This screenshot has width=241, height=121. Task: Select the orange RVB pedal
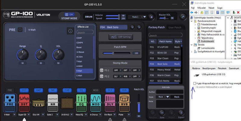pyautogui.click(x=124, y=103)
